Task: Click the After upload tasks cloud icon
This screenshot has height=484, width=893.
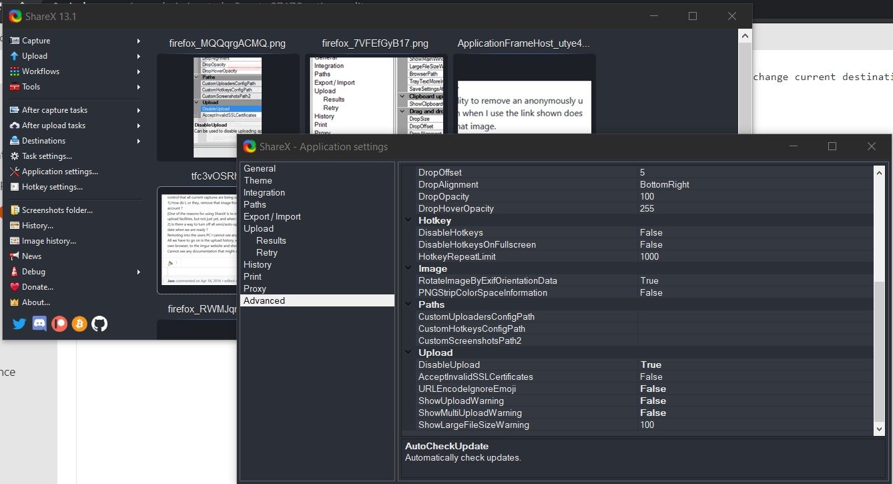Action: pos(15,126)
